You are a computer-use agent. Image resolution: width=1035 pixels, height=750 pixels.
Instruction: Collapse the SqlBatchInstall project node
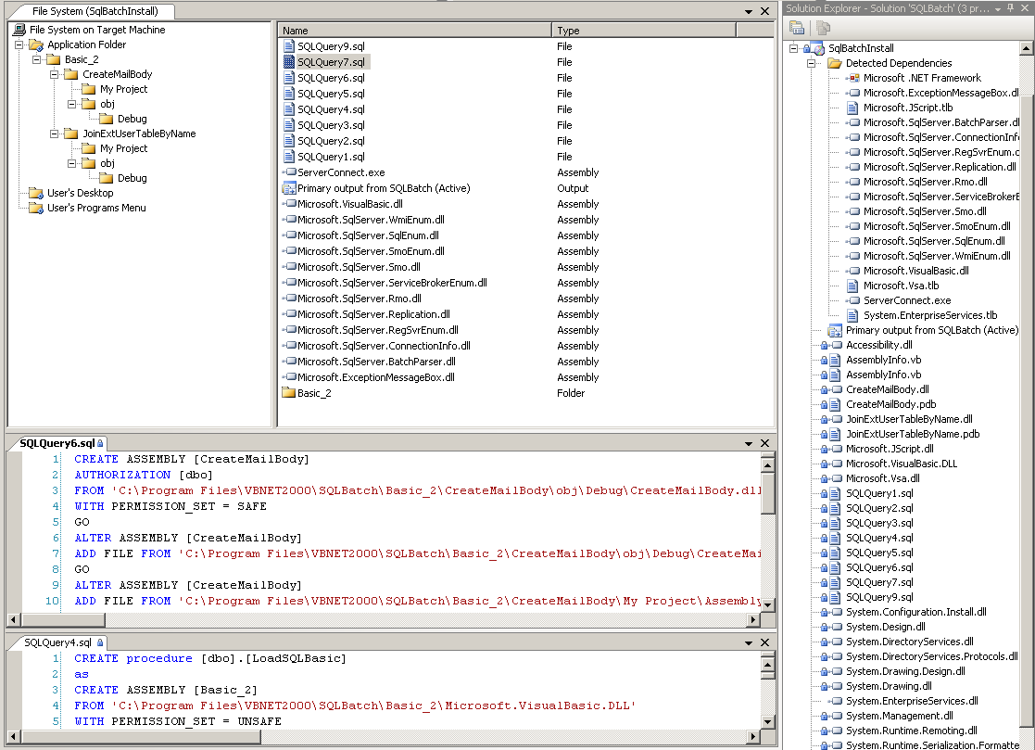click(794, 48)
